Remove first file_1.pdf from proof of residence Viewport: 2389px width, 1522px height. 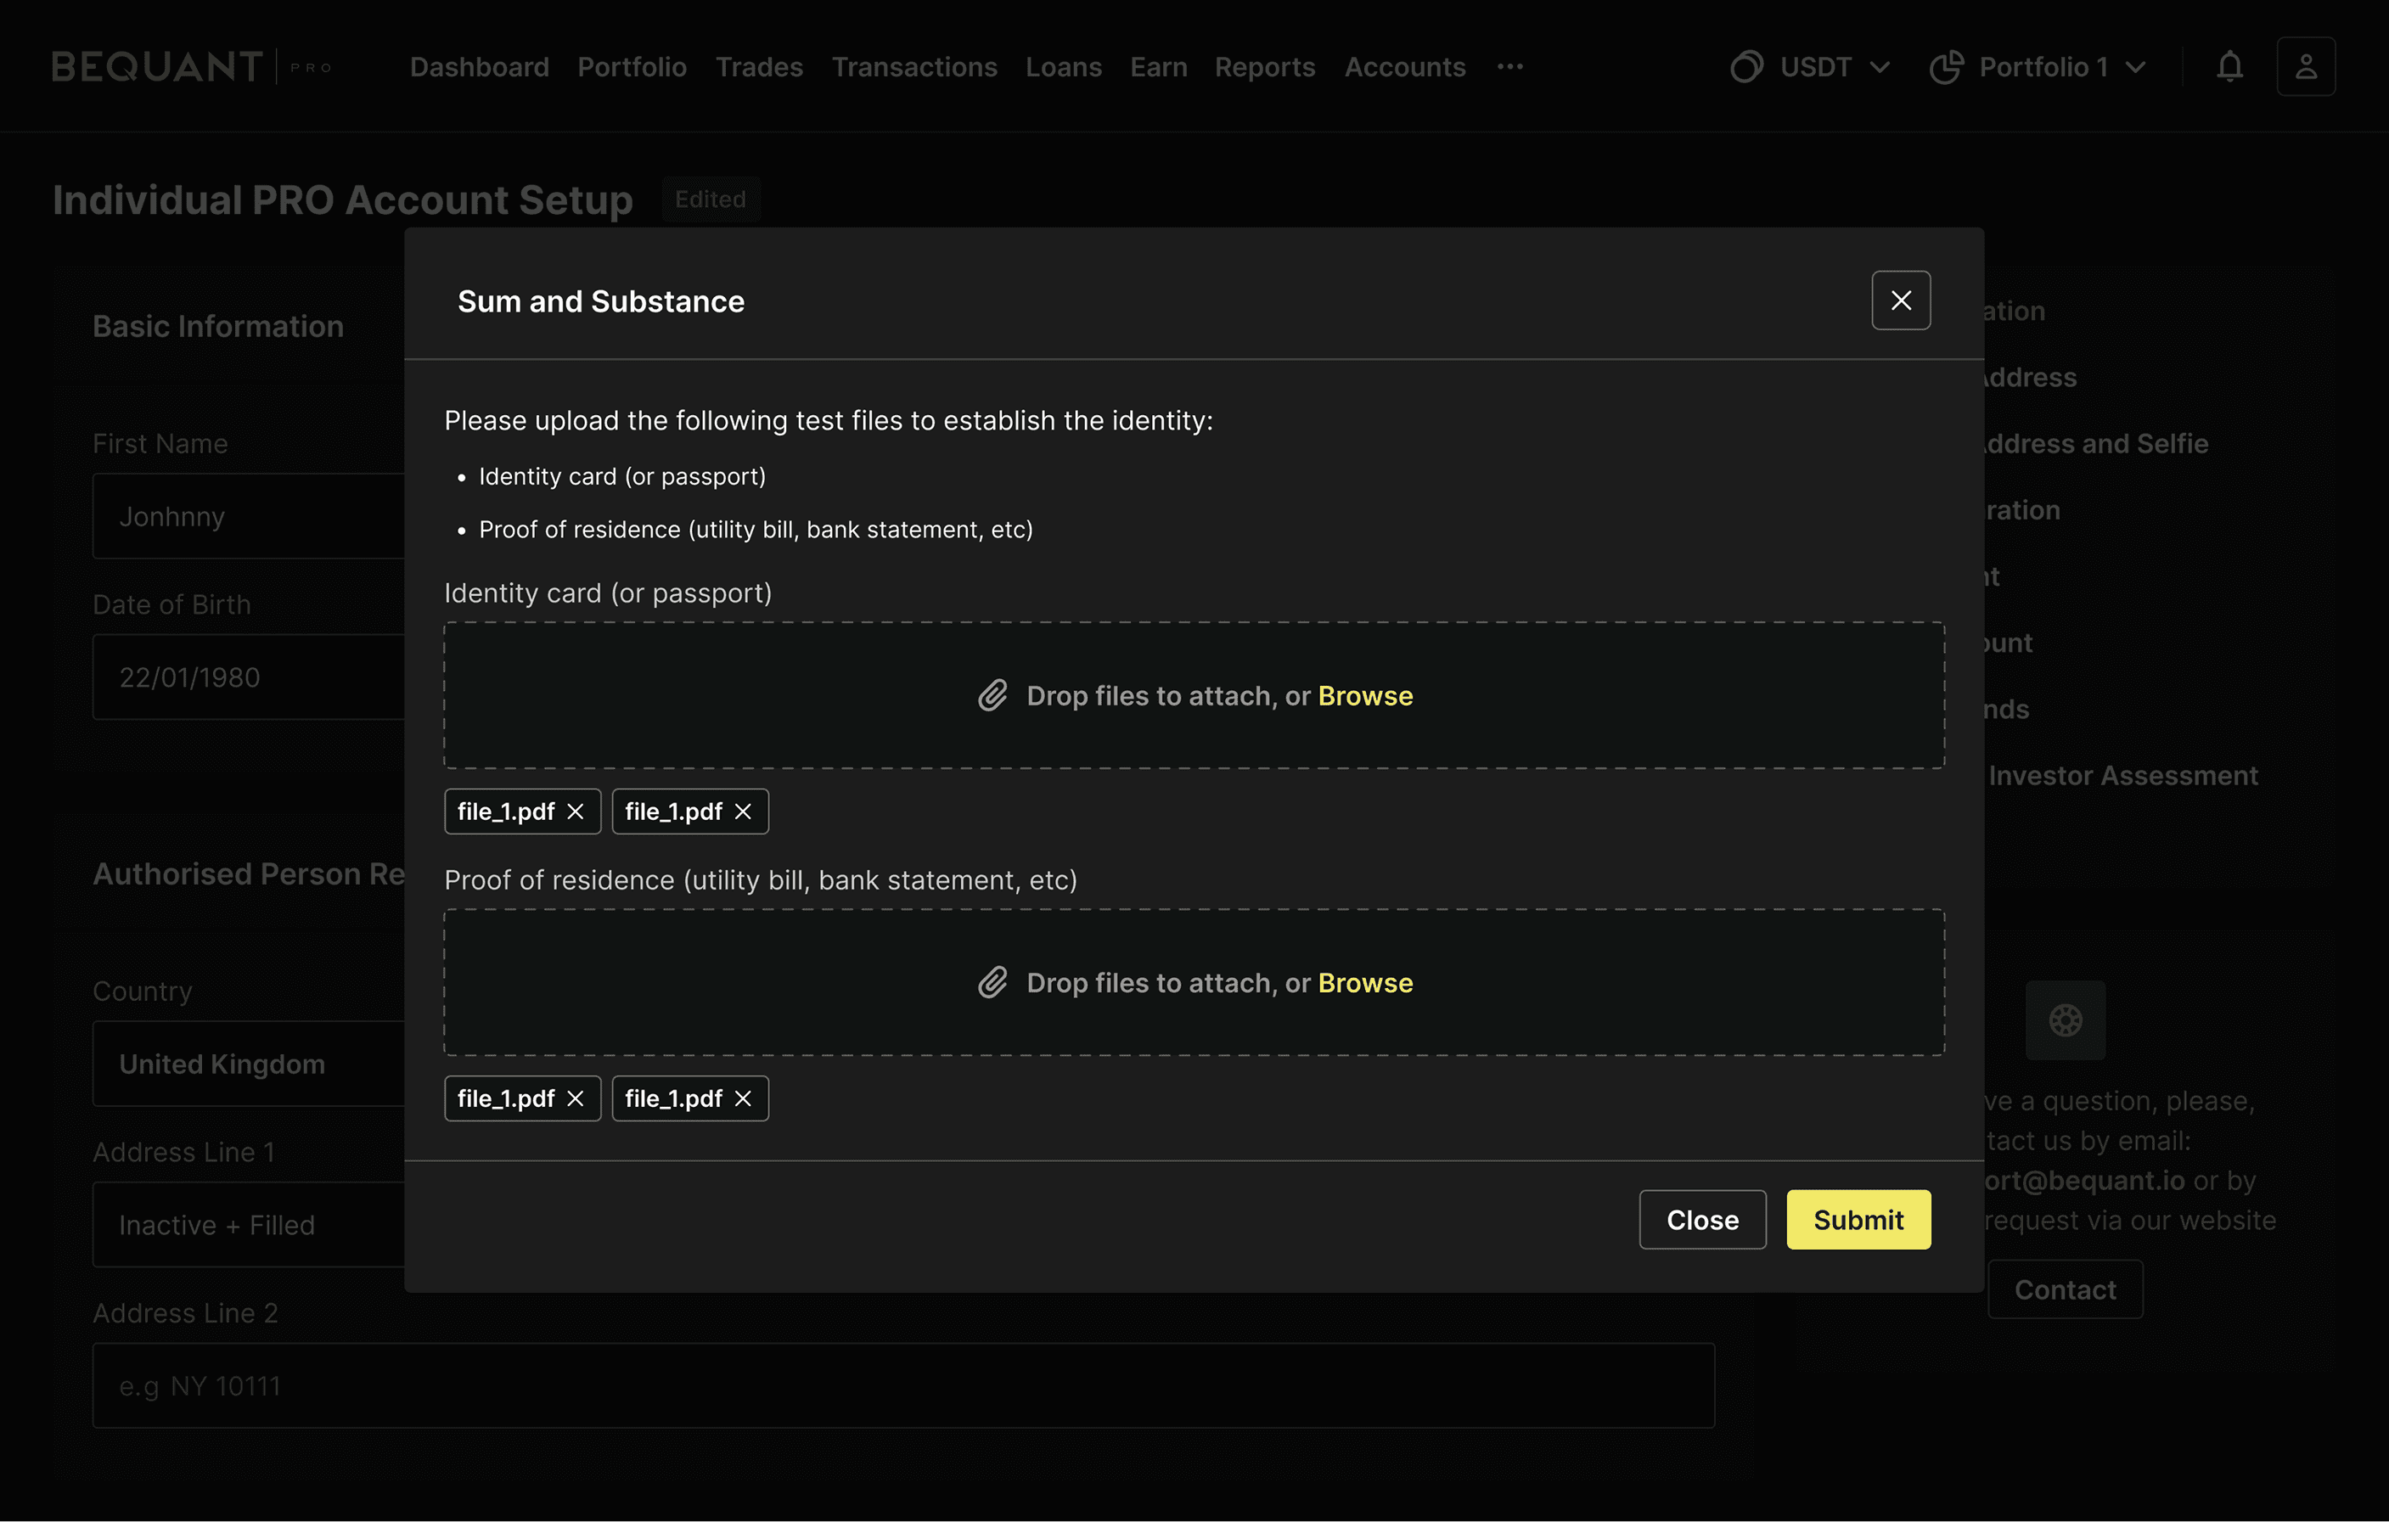[x=576, y=1098]
